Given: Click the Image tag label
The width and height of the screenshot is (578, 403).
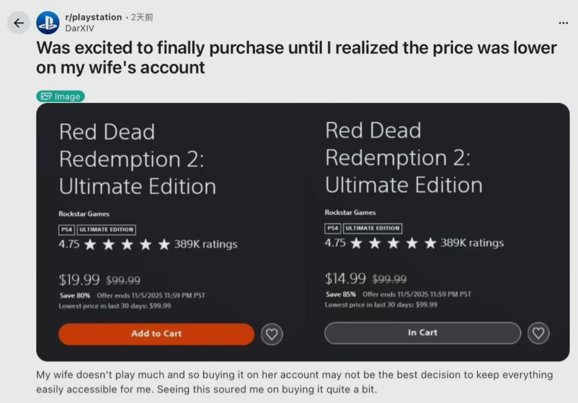Looking at the screenshot, I should point(61,97).
